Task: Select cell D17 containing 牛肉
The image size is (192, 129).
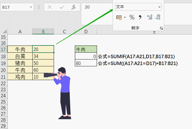Action: [x=86, y=49]
